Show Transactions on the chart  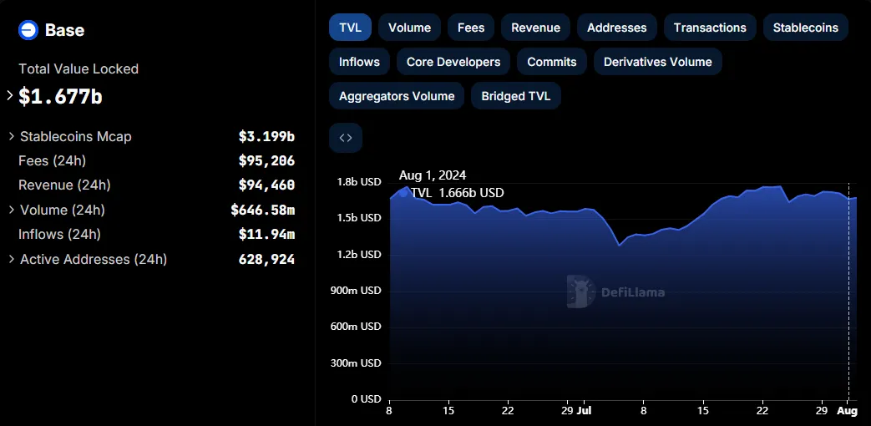coord(710,28)
